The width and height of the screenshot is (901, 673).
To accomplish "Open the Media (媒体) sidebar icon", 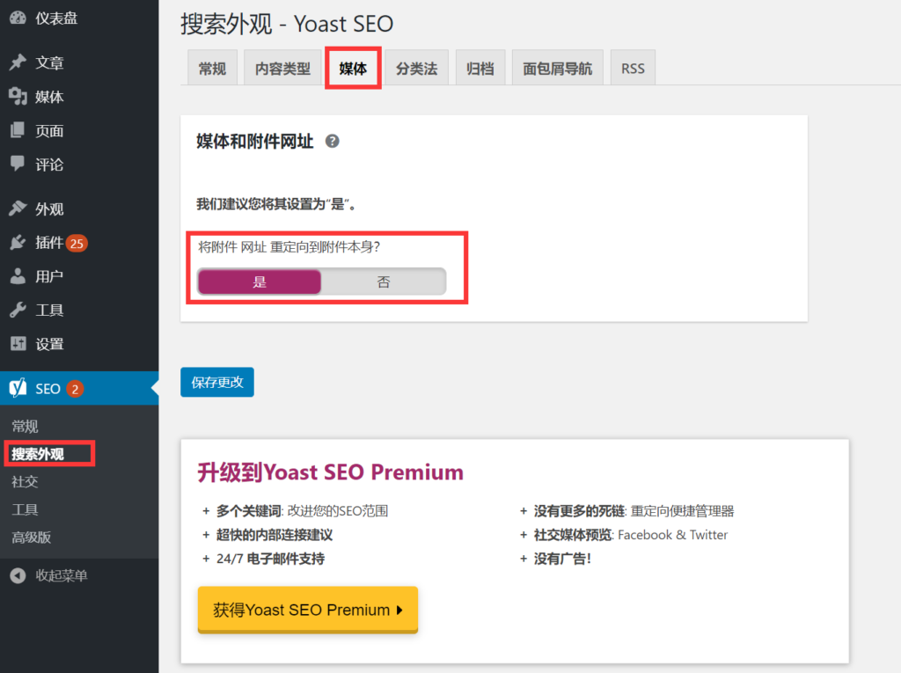I will pyautogui.click(x=17, y=97).
